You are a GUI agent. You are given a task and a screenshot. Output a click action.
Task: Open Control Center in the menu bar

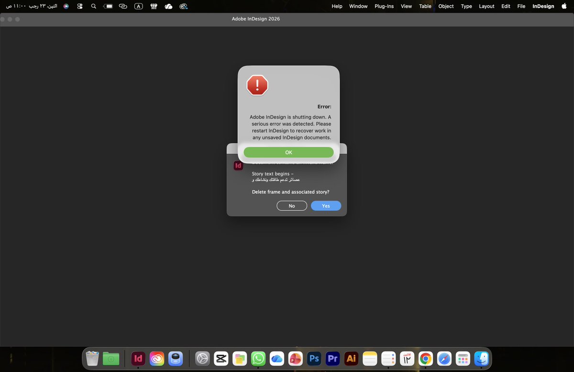click(x=80, y=6)
